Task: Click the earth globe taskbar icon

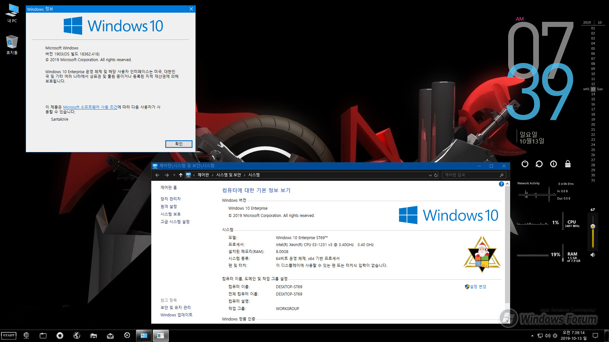Action: [x=77, y=336]
